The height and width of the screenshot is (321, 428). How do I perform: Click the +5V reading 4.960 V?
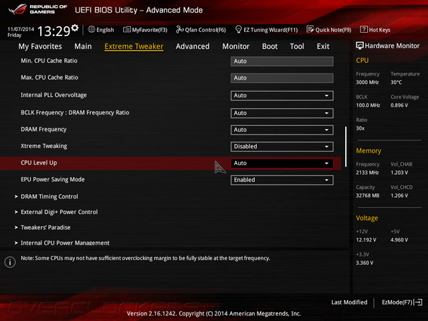point(399,240)
